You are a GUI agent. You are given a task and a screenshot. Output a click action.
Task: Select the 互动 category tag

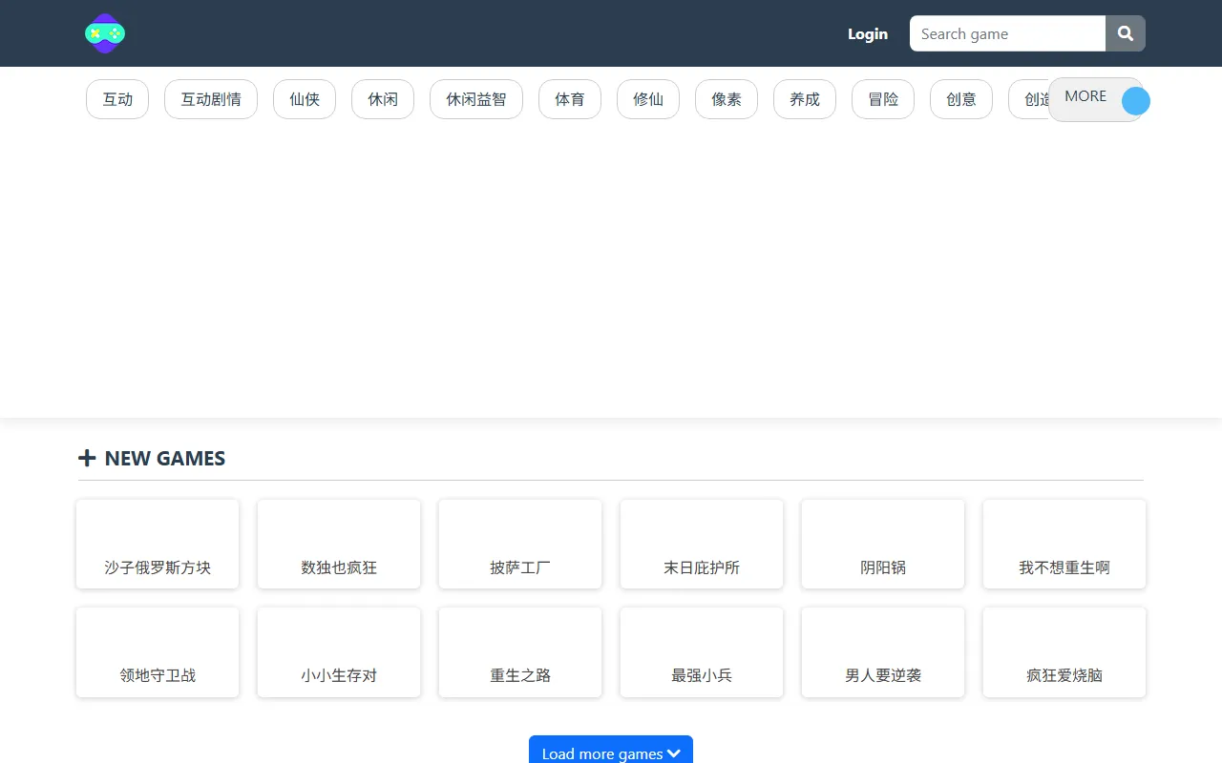coord(117,99)
